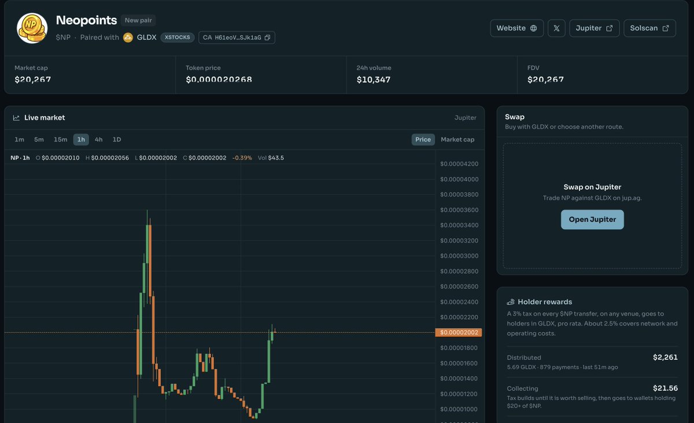
Task: Click the CA H61eoV…SJk1aG address chip
Action: pos(237,38)
